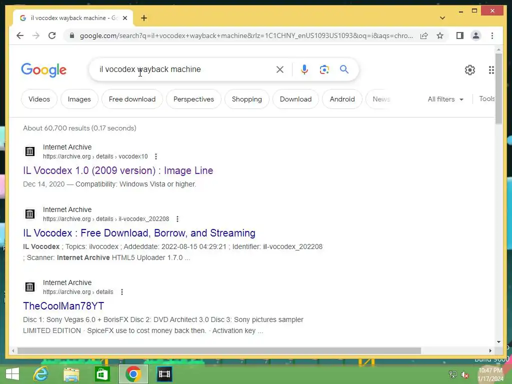Open the film-strip video app on taskbar

pos(164,374)
